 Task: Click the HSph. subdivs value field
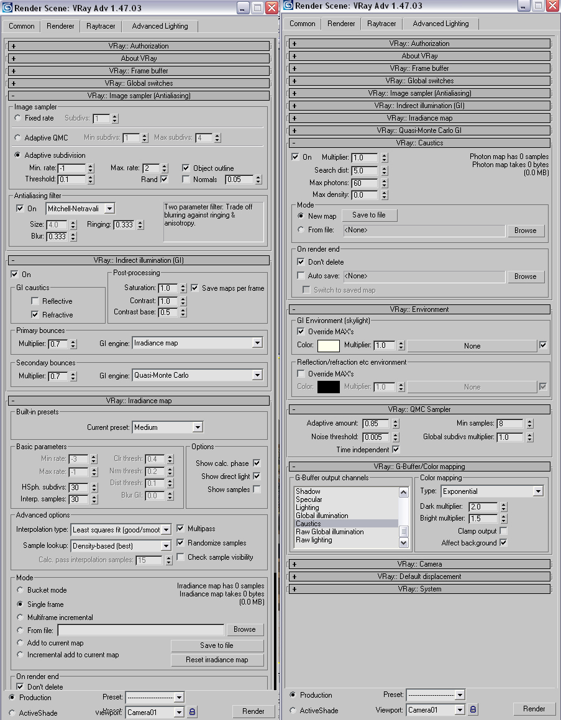(x=80, y=488)
